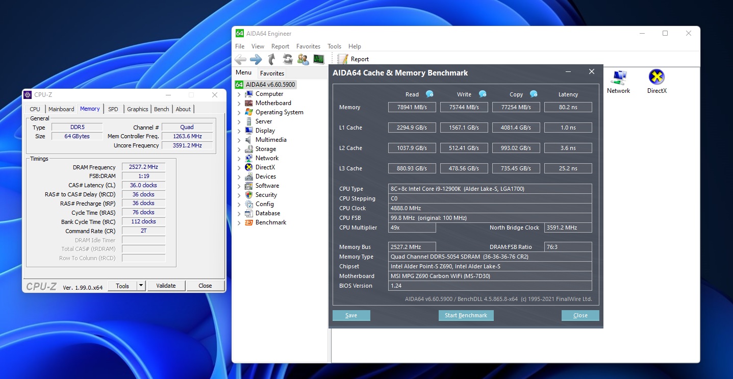Select the Operating System Windows-flag icon
This screenshot has width=733, height=379.
tap(249, 112)
